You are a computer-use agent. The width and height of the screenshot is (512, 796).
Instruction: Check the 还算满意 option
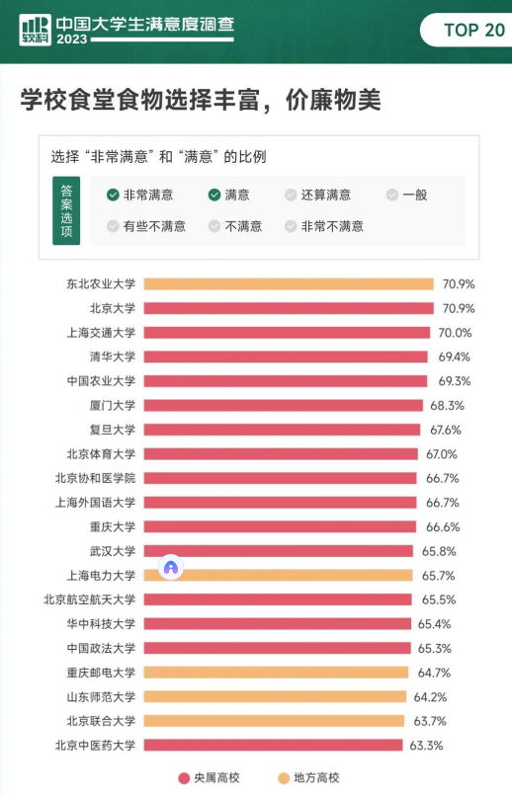(x=291, y=195)
